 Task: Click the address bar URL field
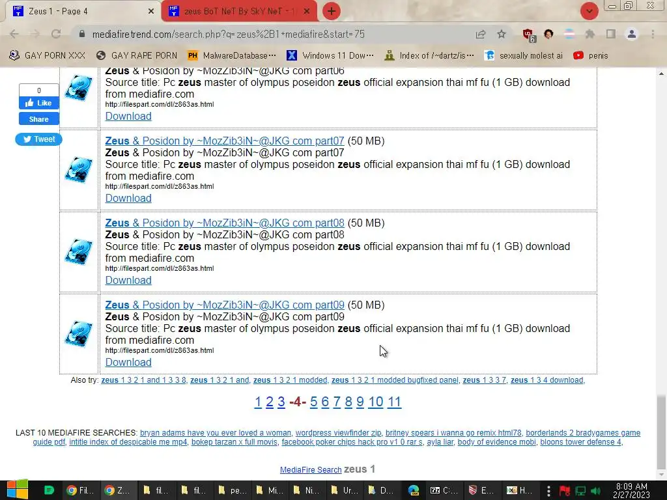click(272, 35)
